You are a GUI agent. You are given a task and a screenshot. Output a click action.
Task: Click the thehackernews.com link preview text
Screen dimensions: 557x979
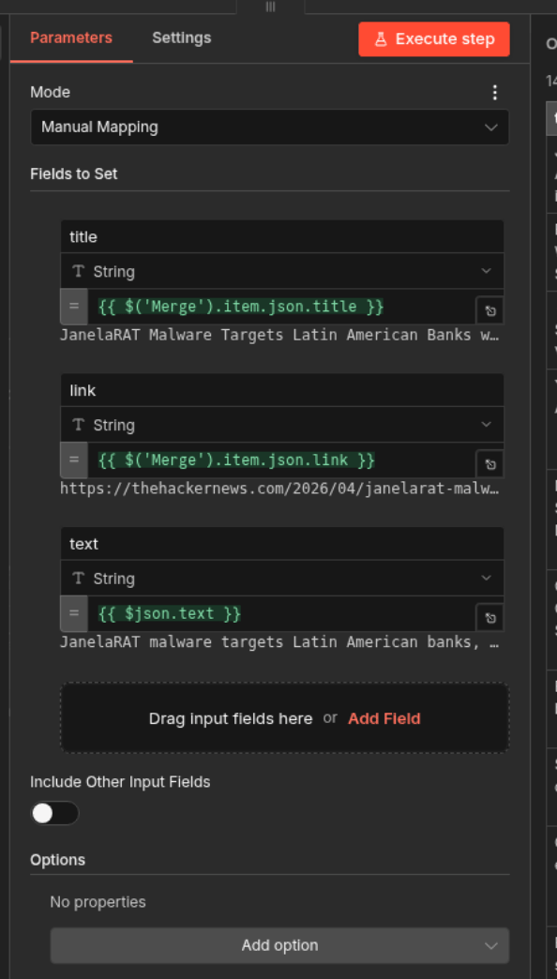(279, 489)
